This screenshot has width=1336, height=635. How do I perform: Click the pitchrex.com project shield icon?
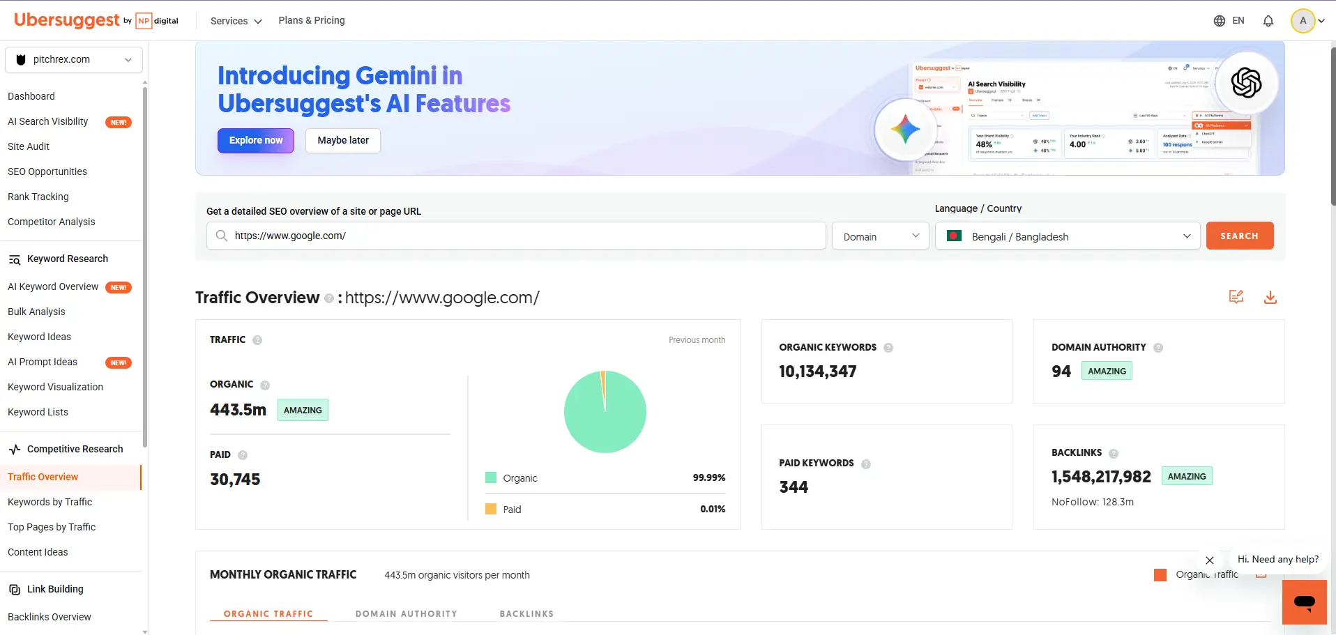coord(21,60)
